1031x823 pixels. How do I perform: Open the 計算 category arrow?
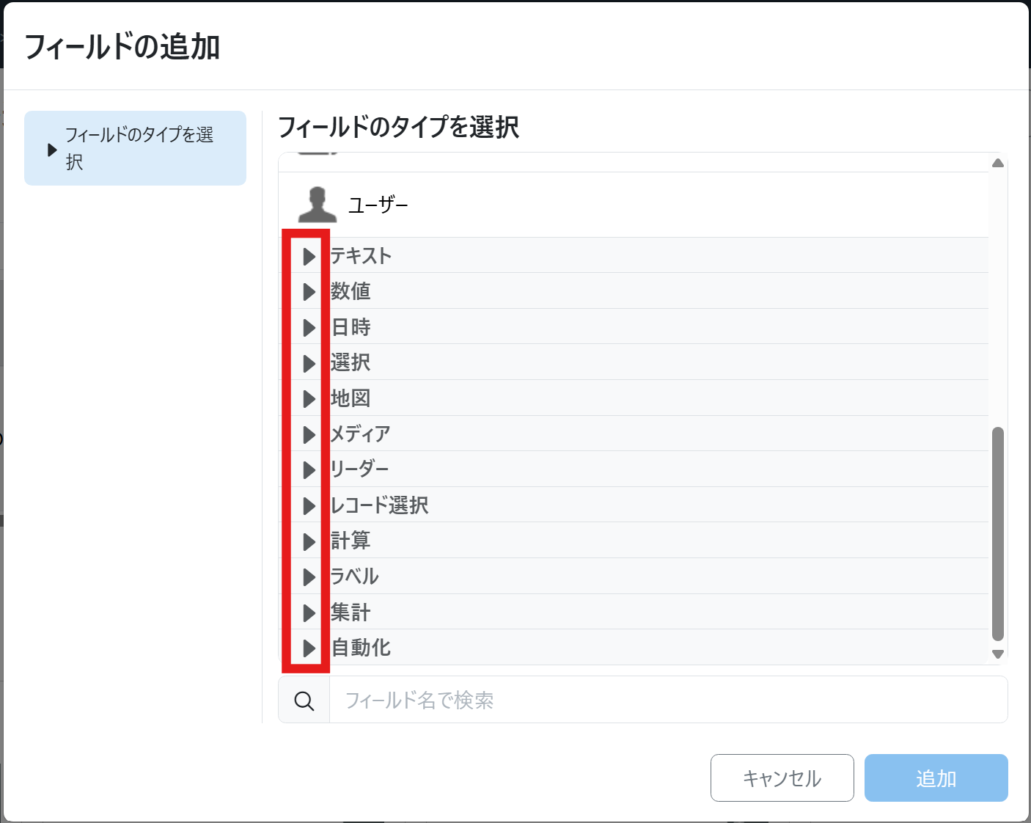[309, 541]
